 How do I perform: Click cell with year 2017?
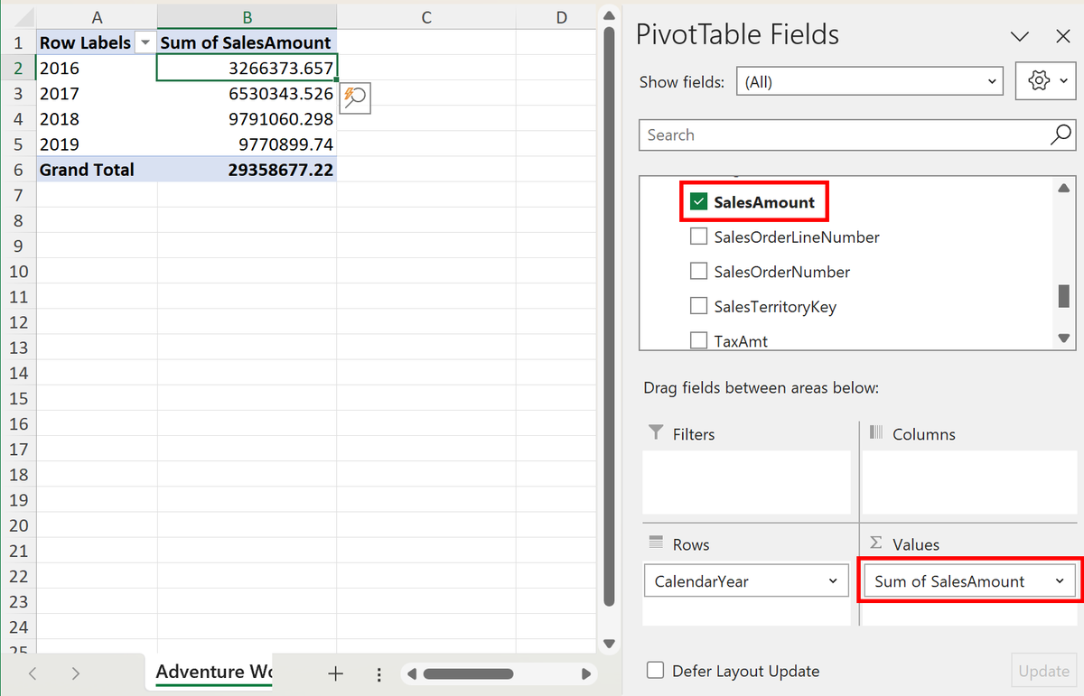point(97,93)
